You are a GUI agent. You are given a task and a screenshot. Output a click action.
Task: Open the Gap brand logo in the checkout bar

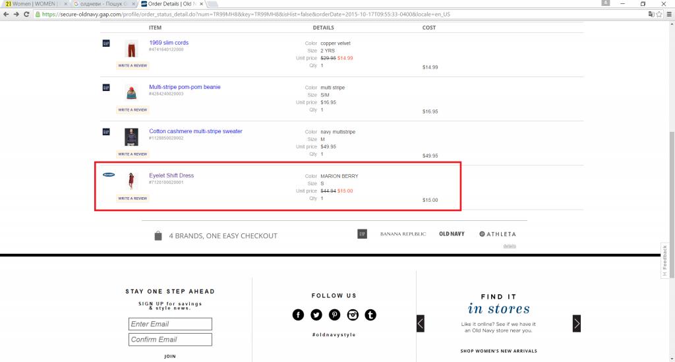[x=362, y=233]
